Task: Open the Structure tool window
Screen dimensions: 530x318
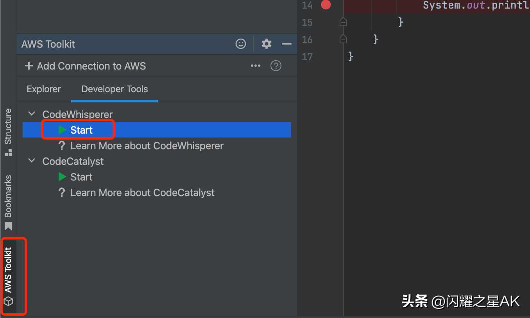Action: click(x=8, y=132)
